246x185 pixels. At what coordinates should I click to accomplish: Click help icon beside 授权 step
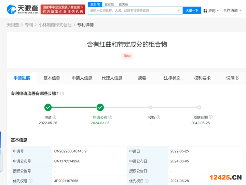point(158,118)
